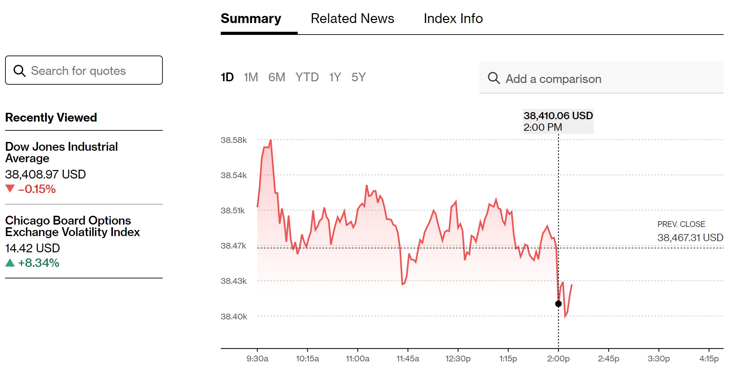The image size is (750, 379).
Task: Click the magnifier icon in quotes search
Action: coord(19,71)
